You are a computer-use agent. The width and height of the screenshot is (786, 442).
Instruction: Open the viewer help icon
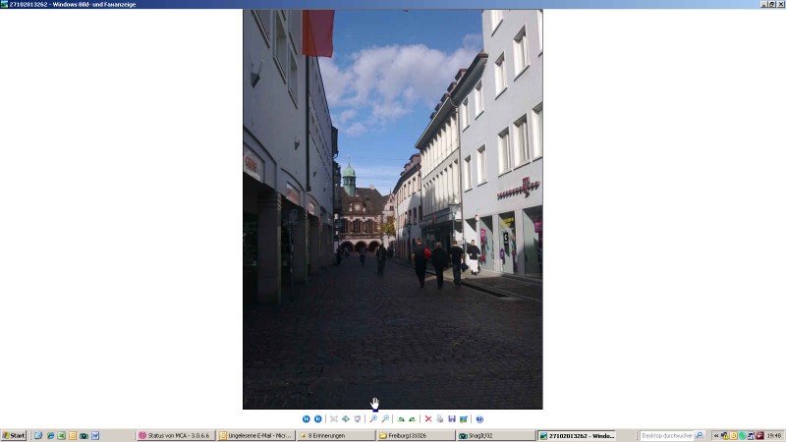pos(479,418)
